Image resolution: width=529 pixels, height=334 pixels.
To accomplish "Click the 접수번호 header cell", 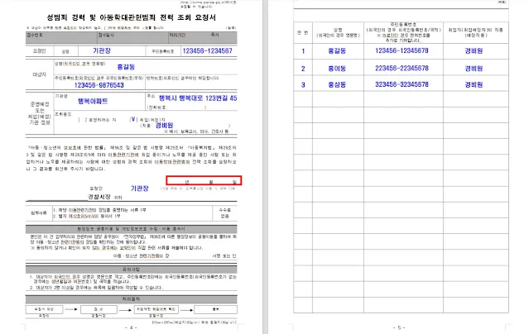I will click(x=62, y=38).
